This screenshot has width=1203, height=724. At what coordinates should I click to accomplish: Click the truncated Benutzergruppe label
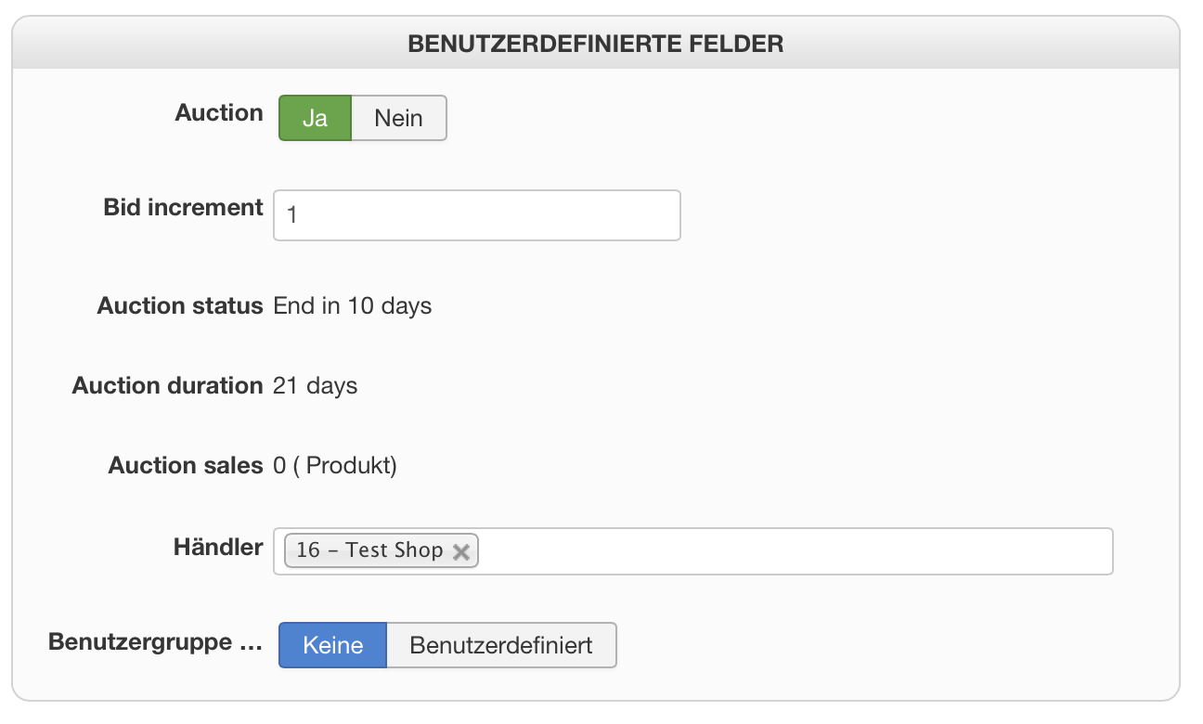[155, 642]
